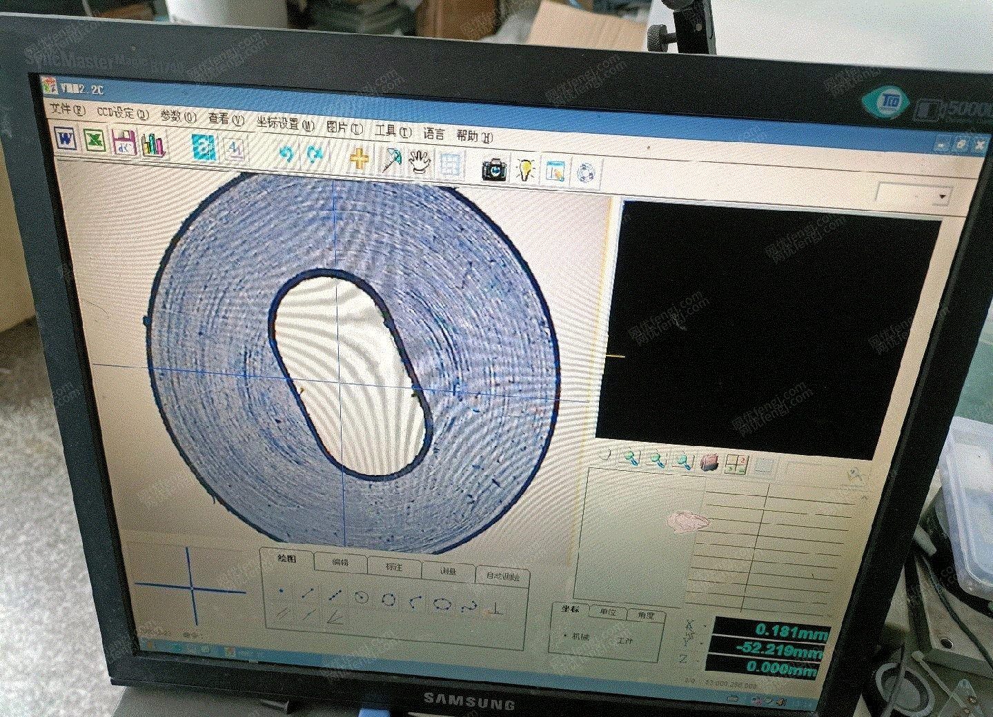
Task: Click the grid overlay icon
Action: (450, 164)
